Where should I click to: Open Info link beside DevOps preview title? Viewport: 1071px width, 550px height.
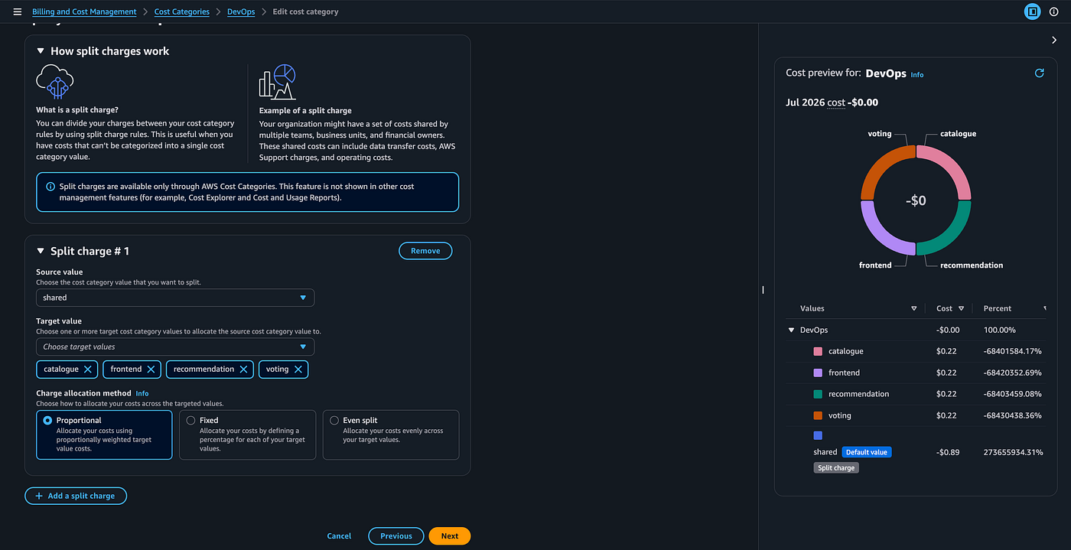(916, 75)
